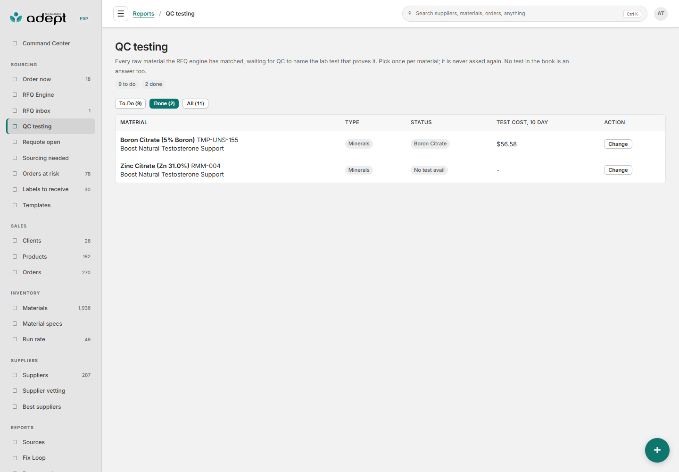The height and width of the screenshot is (472, 679).
Task: Open Material specs in sidebar
Action: click(51, 324)
